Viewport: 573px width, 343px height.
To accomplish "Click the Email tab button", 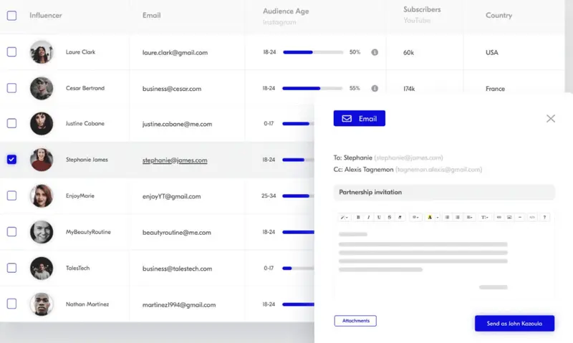I will point(360,118).
